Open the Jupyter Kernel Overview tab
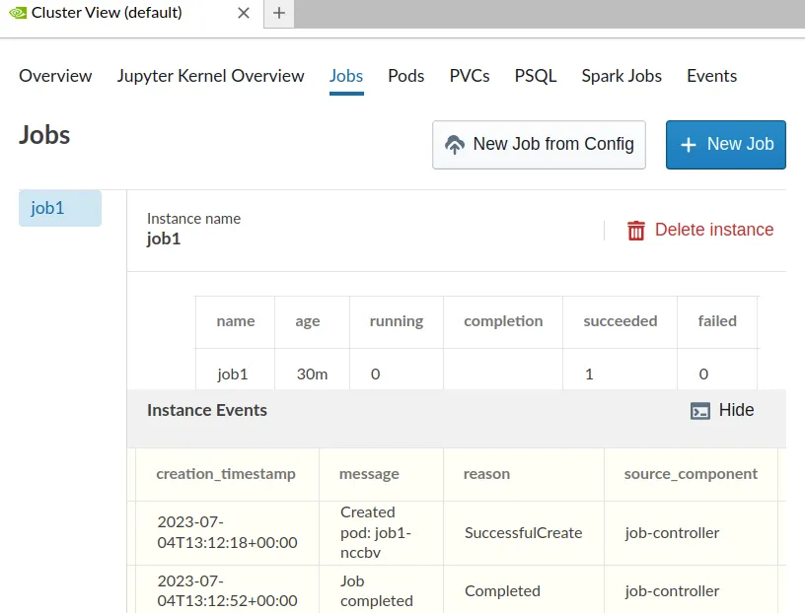805x613 pixels. [210, 76]
